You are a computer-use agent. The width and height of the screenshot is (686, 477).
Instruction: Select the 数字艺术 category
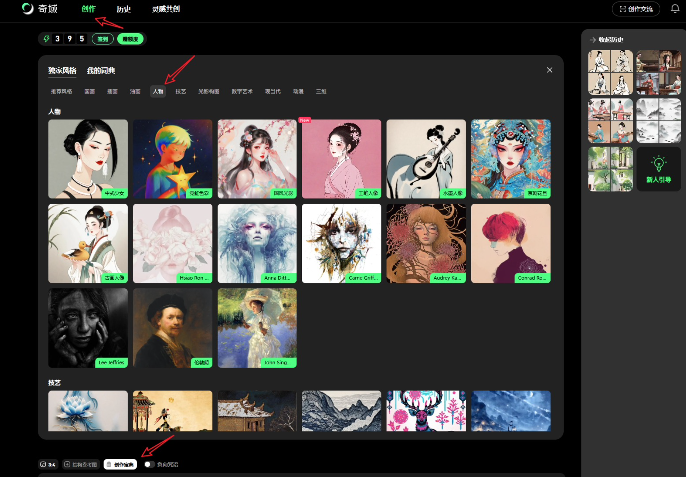click(242, 91)
